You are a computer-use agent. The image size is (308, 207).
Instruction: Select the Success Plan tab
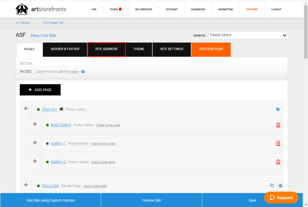pyautogui.click(x=211, y=49)
